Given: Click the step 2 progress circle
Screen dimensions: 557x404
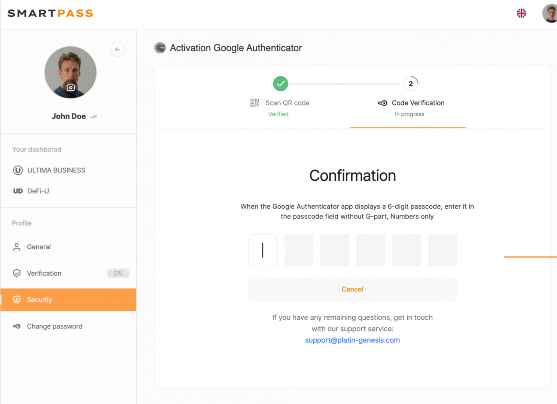Looking at the screenshot, I should pyautogui.click(x=411, y=84).
